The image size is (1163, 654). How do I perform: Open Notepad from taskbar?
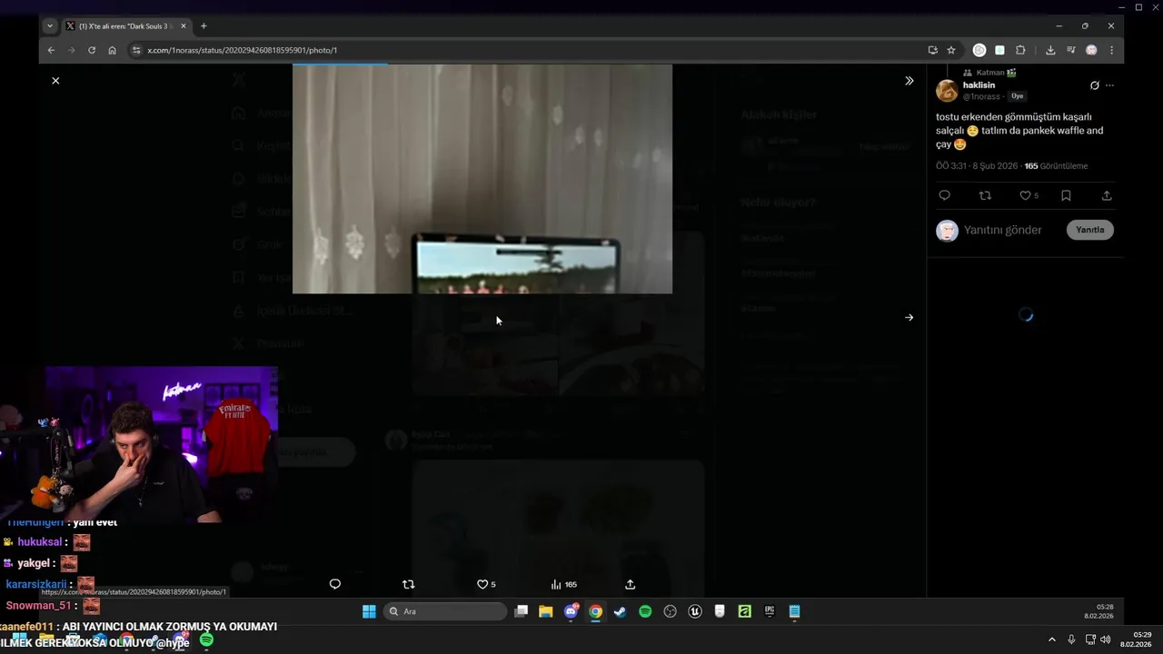(794, 611)
